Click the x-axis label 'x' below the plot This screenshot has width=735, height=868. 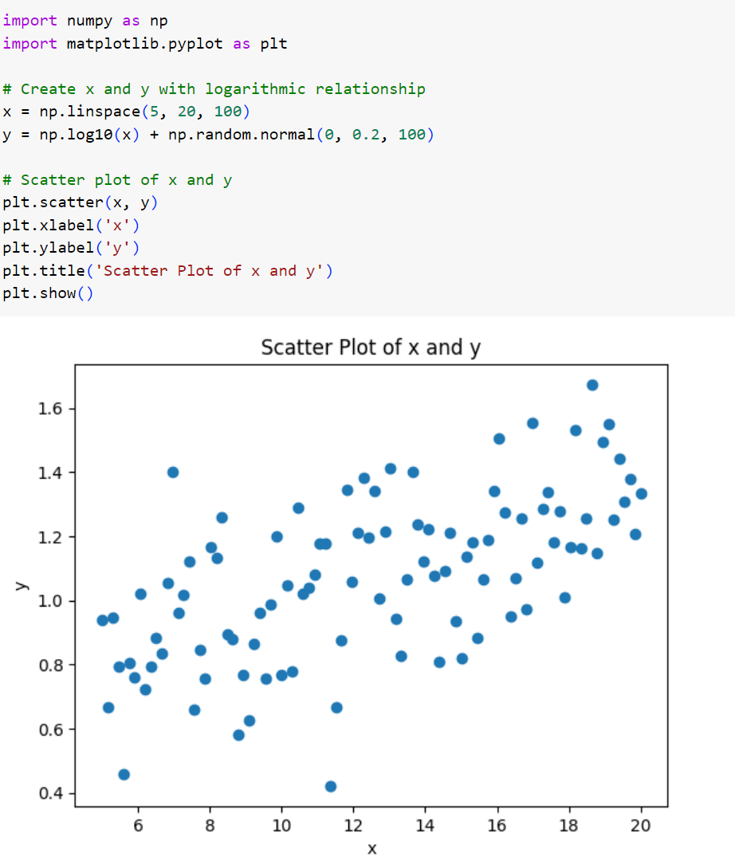point(372,849)
